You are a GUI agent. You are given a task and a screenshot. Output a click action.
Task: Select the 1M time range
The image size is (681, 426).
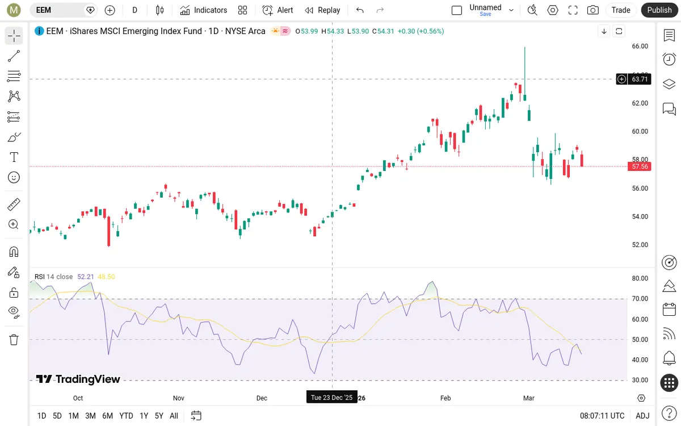73,416
